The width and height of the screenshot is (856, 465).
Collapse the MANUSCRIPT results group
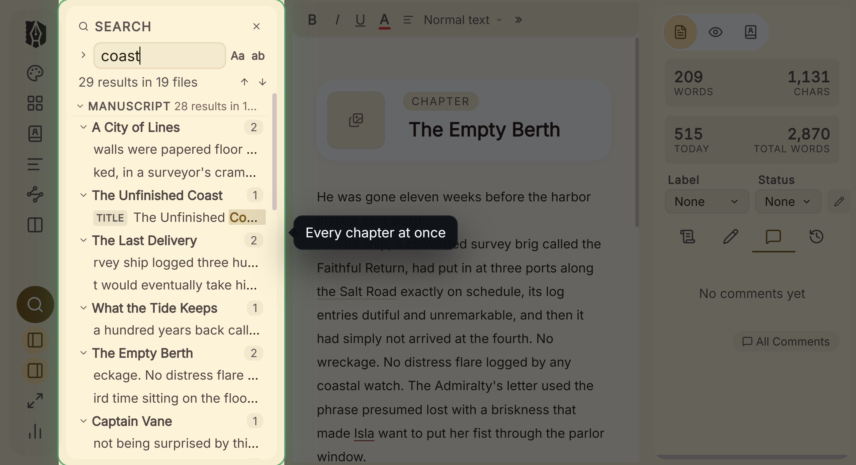(80, 106)
